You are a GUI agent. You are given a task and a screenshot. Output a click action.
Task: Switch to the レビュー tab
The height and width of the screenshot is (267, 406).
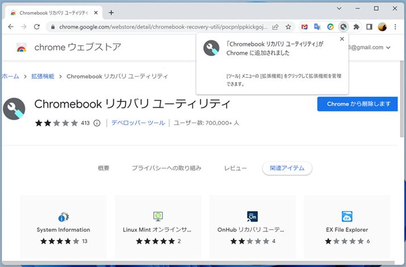coord(235,168)
